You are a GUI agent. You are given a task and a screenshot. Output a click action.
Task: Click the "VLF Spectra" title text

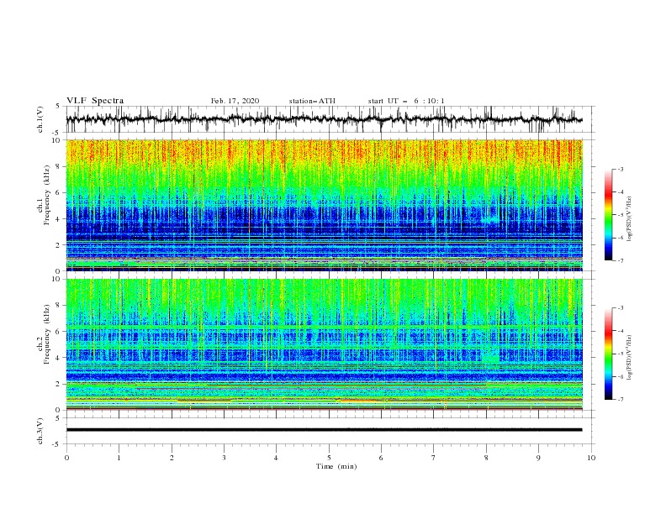click(x=95, y=101)
